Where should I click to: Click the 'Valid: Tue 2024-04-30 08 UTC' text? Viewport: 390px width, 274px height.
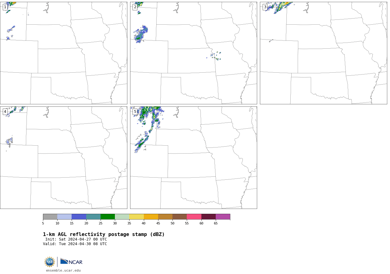pyautogui.click(x=75, y=244)
